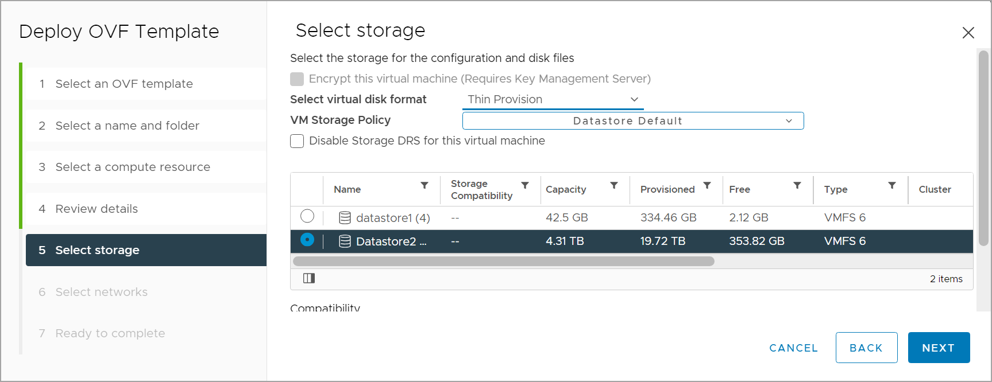The image size is (992, 382).
Task: Open the Provisioned column filter
Action: [x=708, y=186]
